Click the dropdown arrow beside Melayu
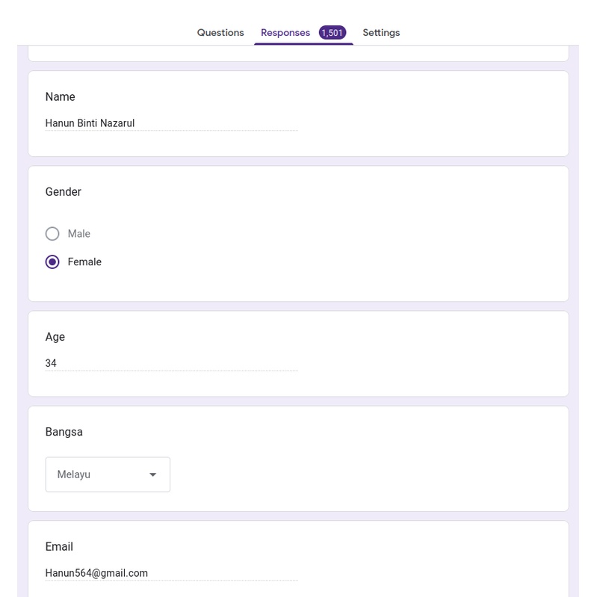The width and height of the screenshot is (597, 597). (153, 474)
